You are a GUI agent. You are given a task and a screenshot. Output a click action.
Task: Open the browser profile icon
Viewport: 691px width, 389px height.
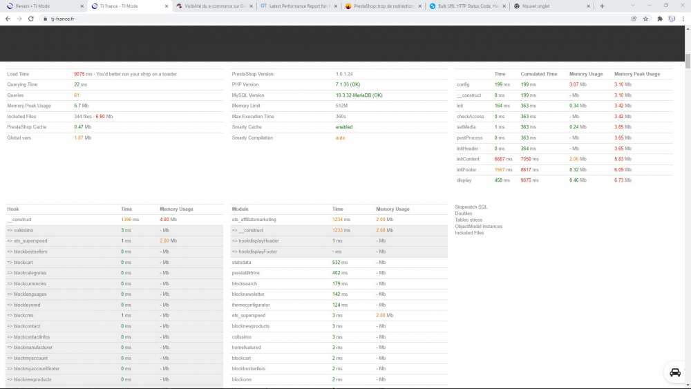672,19
